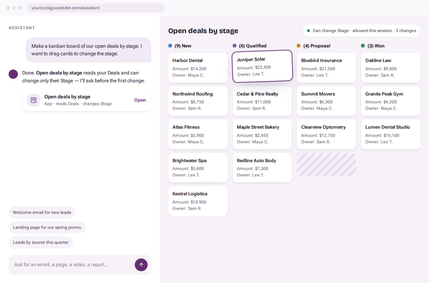Click App · reads Deals · changes Stage text

(78, 104)
